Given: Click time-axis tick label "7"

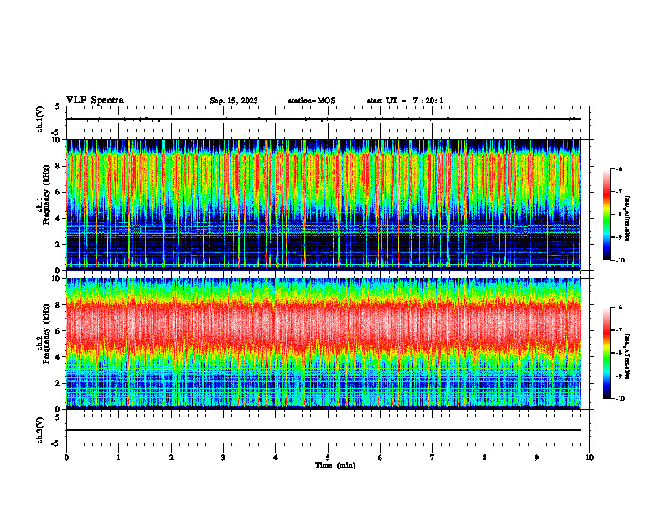Looking at the screenshot, I should click(x=433, y=458).
